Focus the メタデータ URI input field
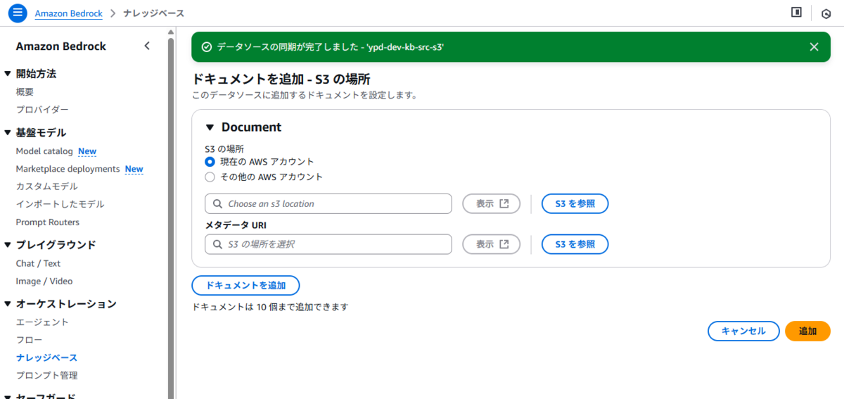Image resolution: width=844 pixels, height=399 pixels. [328, 244]
